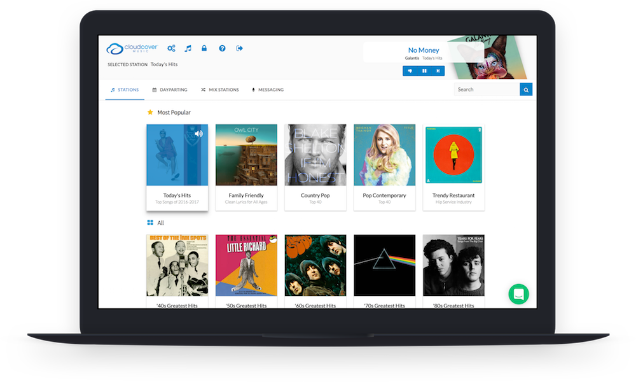Click the blue magnifier search button
The width and height of the screenshot is (636, 382).
click(x=526, y=89)
